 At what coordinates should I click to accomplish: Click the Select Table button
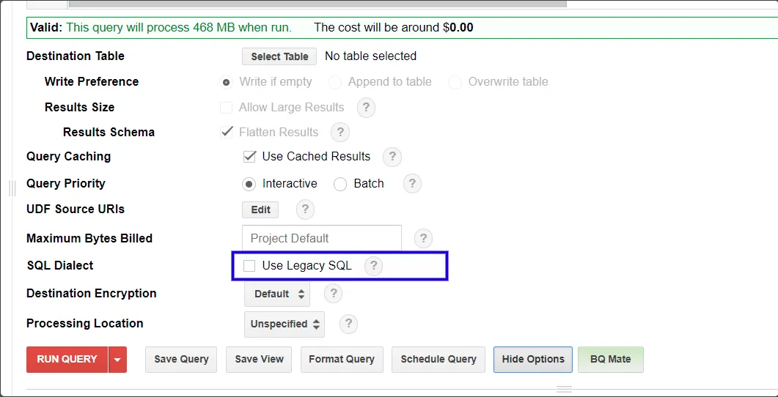[279, 56]
